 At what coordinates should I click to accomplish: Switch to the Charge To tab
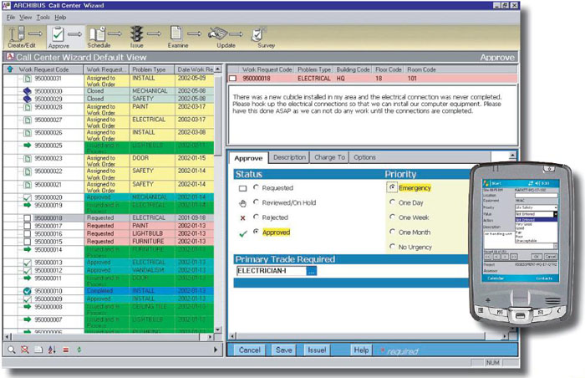[x=328, y=157]
